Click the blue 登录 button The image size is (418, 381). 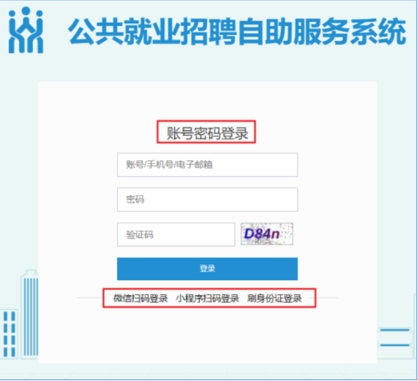pos(208,269)
